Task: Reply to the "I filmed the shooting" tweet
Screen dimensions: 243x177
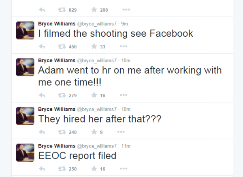Action: click(41, 47)
